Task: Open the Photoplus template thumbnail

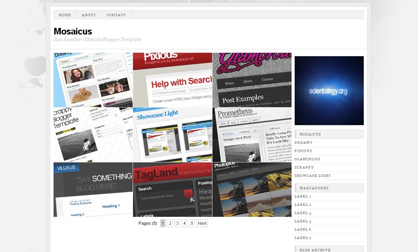Action: click(252, 190)
